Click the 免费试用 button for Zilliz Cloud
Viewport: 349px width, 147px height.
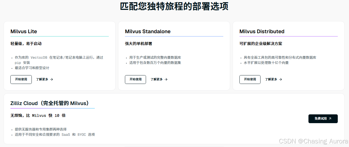tap(323, 118)
